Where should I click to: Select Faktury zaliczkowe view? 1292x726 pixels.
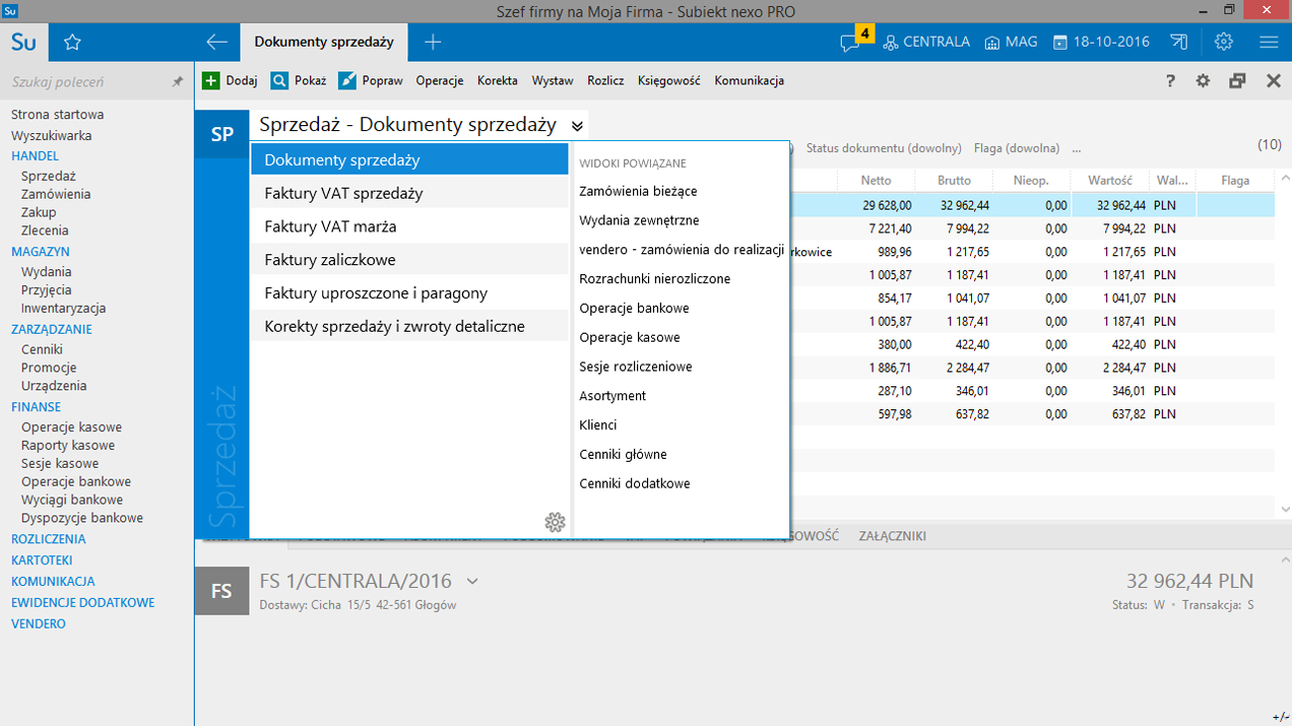coord(409,260)
